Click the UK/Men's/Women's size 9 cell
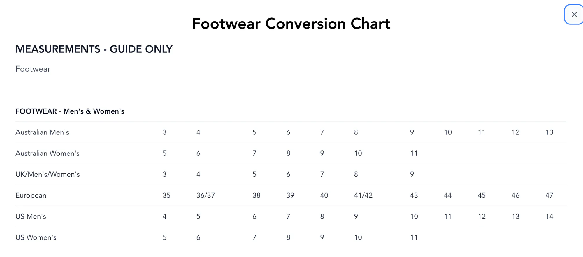This screenshot has height=257, width=583. [x=412, y=174]
